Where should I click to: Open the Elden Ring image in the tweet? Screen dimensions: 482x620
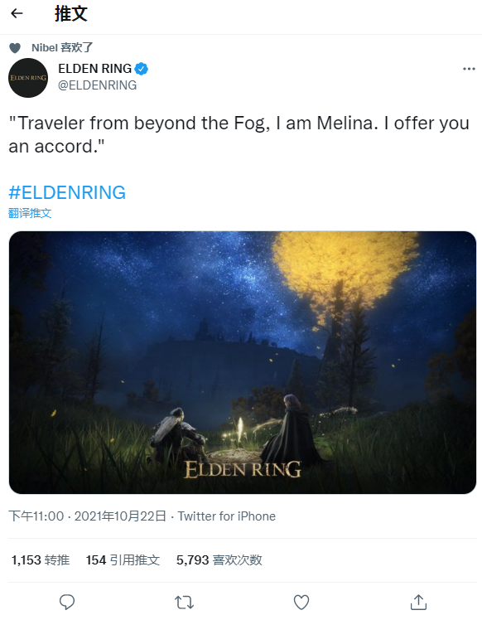click(x=243, y=362)
